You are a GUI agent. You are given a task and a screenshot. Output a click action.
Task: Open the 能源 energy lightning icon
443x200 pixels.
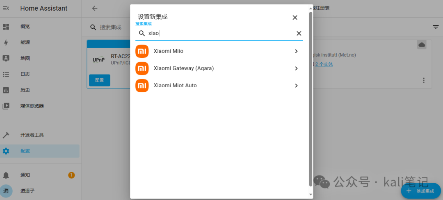point(6,43)
